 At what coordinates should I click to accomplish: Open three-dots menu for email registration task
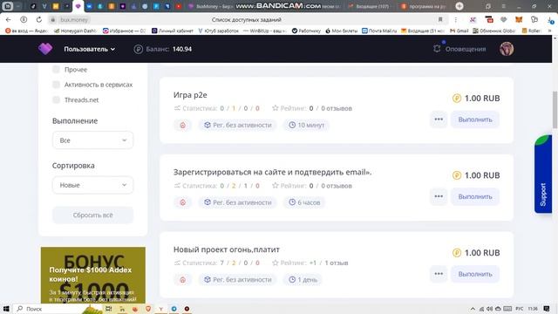(439, 197)
